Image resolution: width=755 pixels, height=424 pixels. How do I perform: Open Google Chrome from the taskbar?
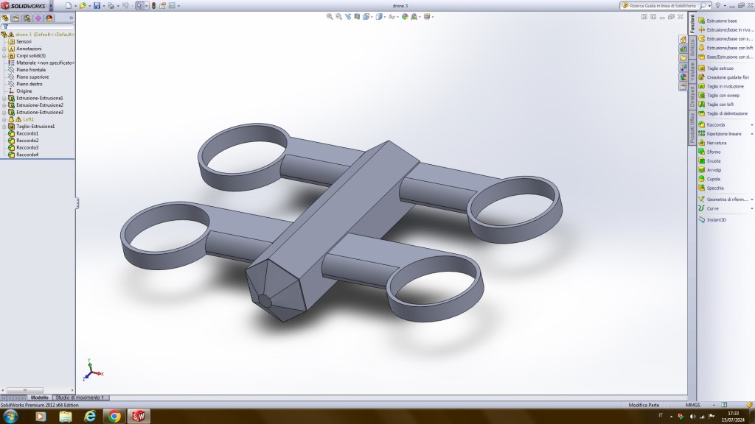[114, 417]
